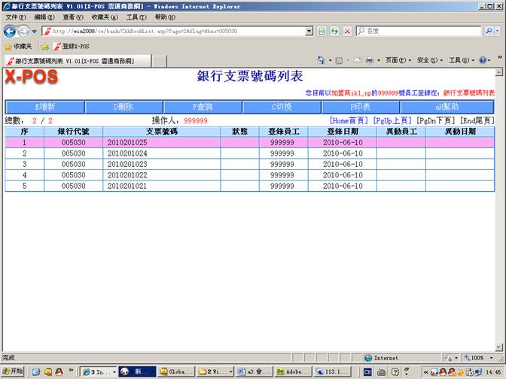This screenshot has height=379, width=506.
Task: Click the search magnifier icon
Action: (x=490, y=31)
